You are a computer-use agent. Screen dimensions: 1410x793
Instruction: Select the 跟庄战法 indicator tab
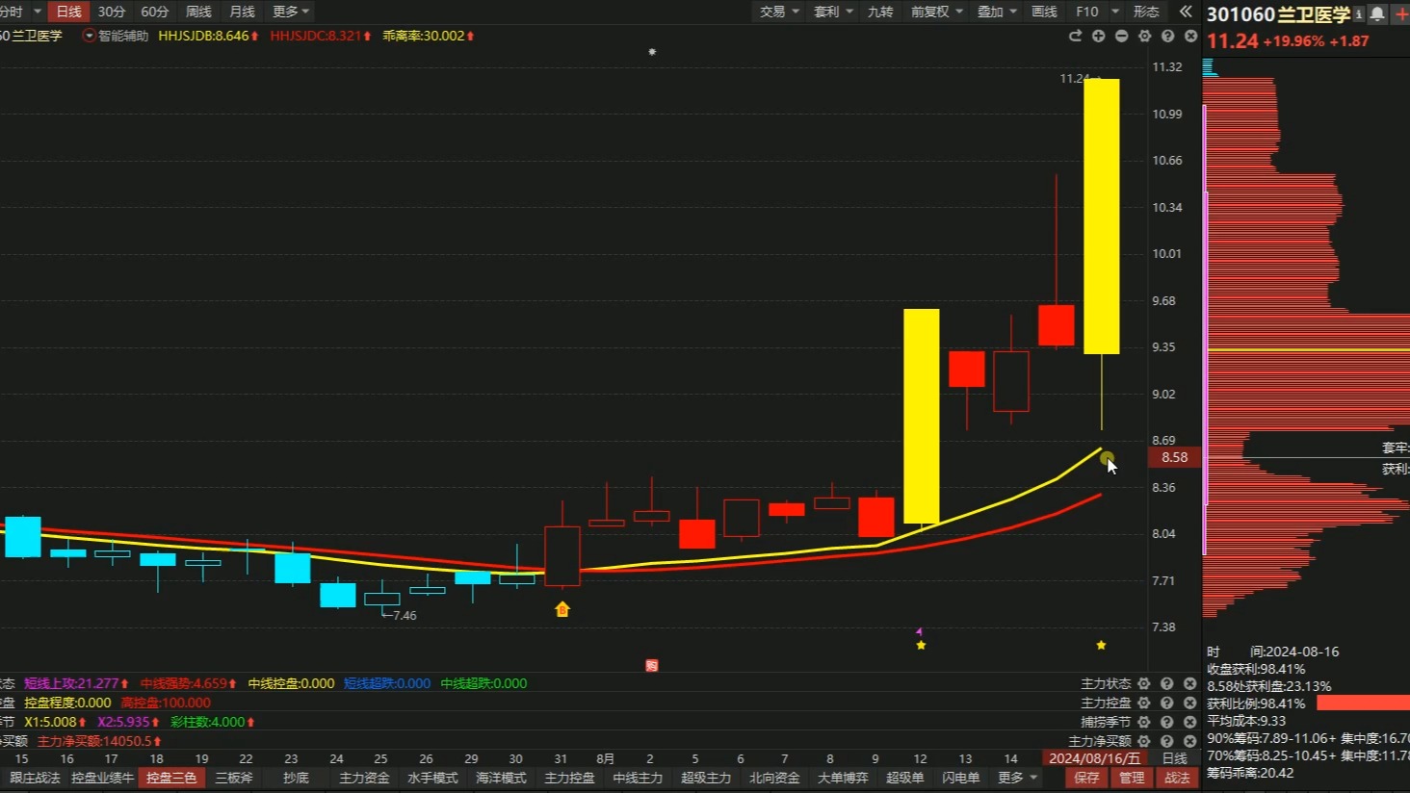point(35,778)
